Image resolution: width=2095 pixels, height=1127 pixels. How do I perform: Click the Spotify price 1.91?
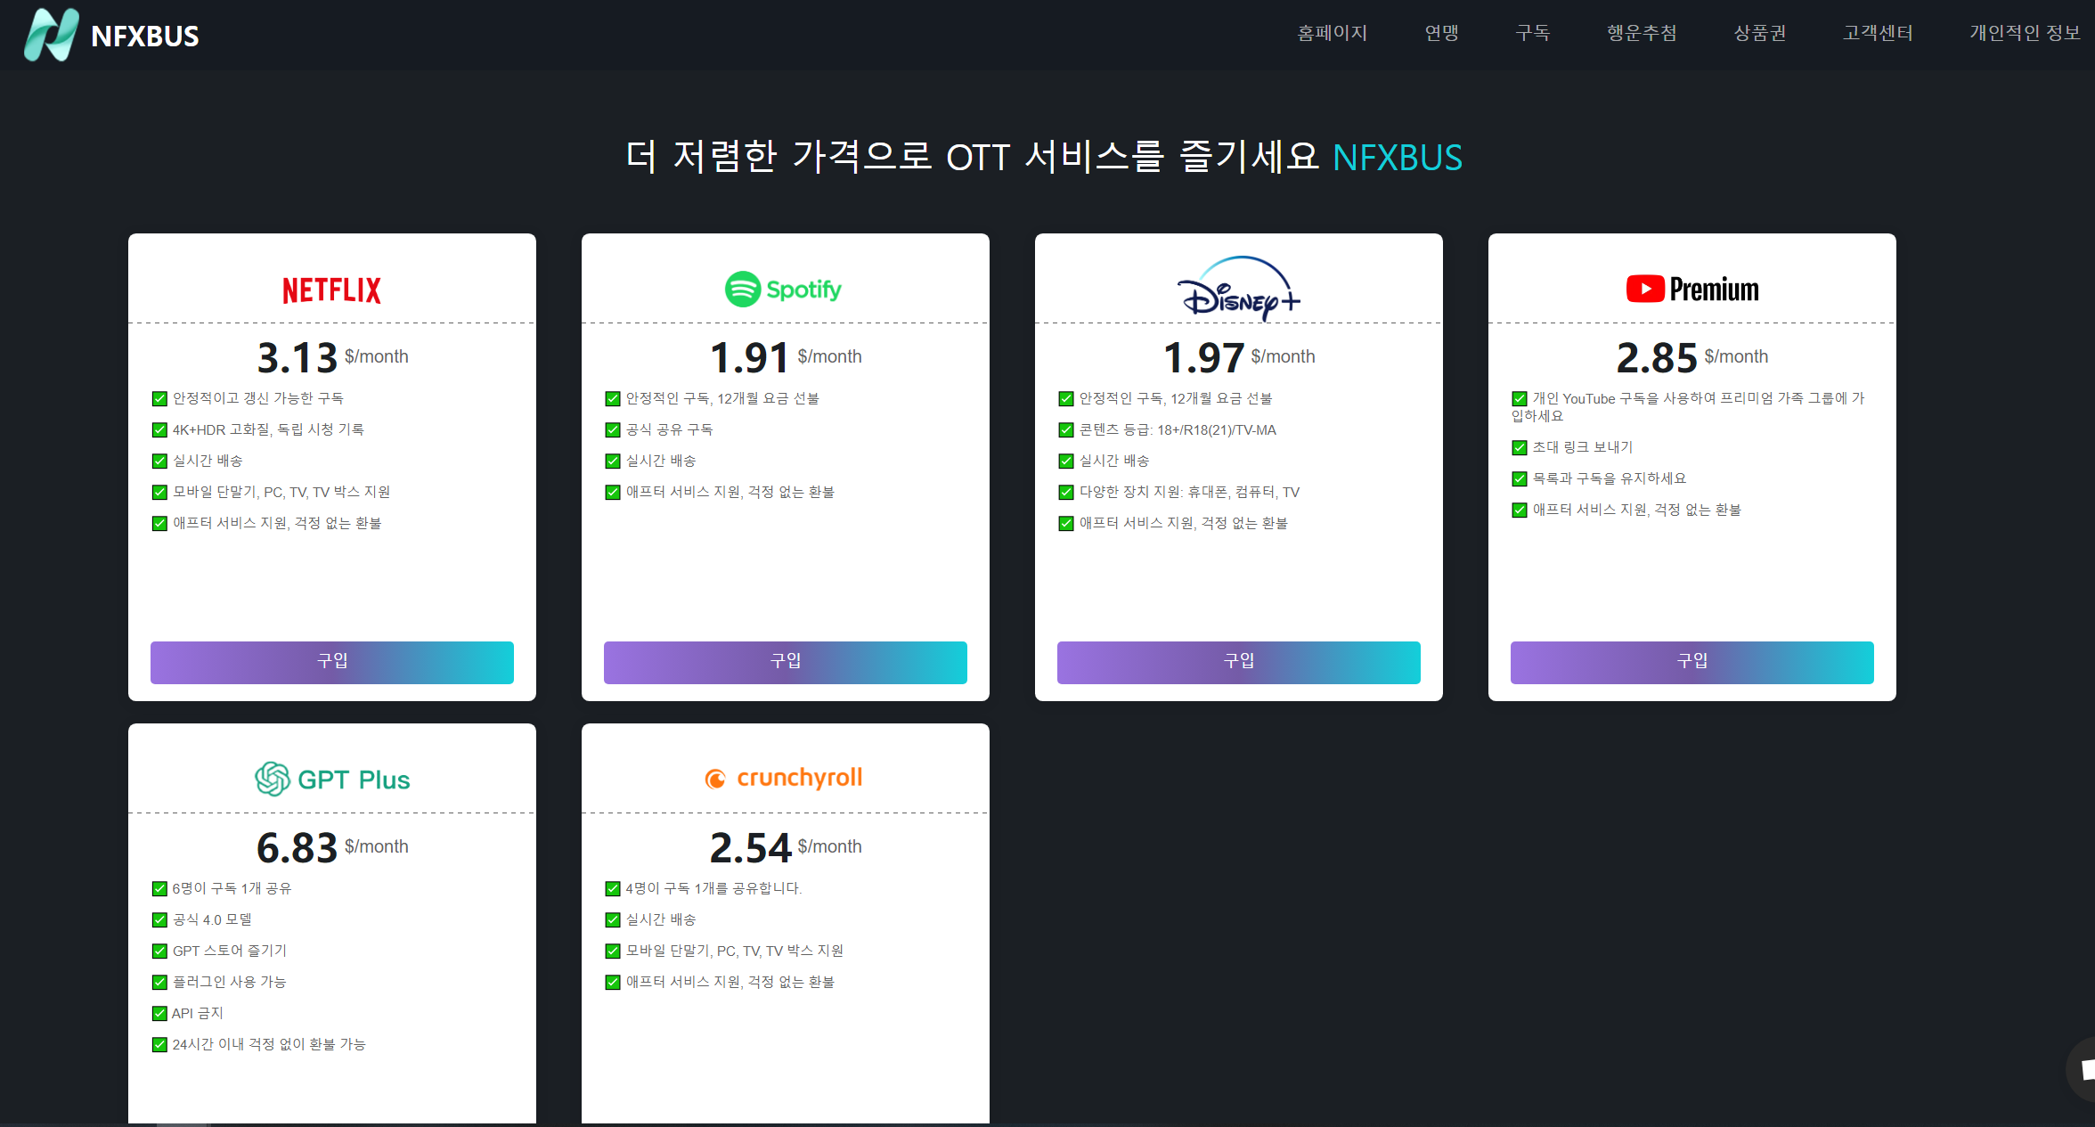[750, 358]
